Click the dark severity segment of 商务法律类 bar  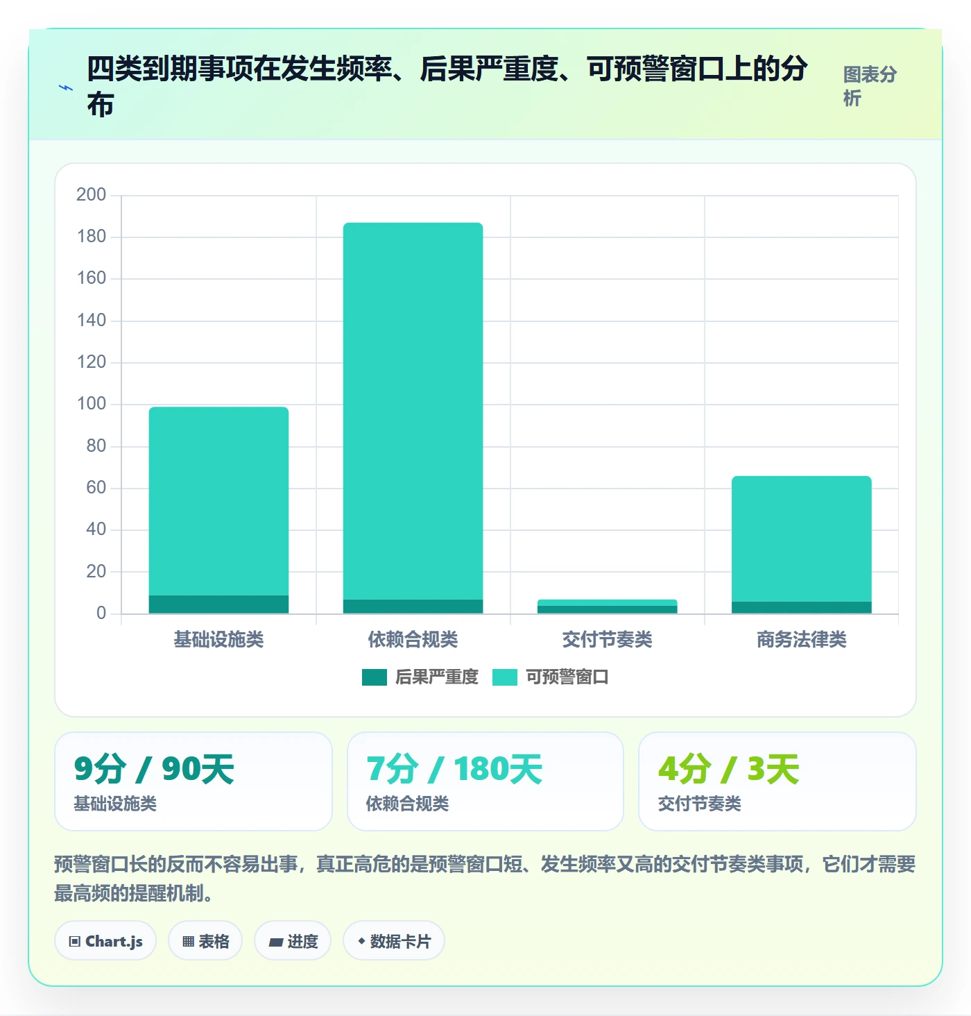click(x=801, y=607)
